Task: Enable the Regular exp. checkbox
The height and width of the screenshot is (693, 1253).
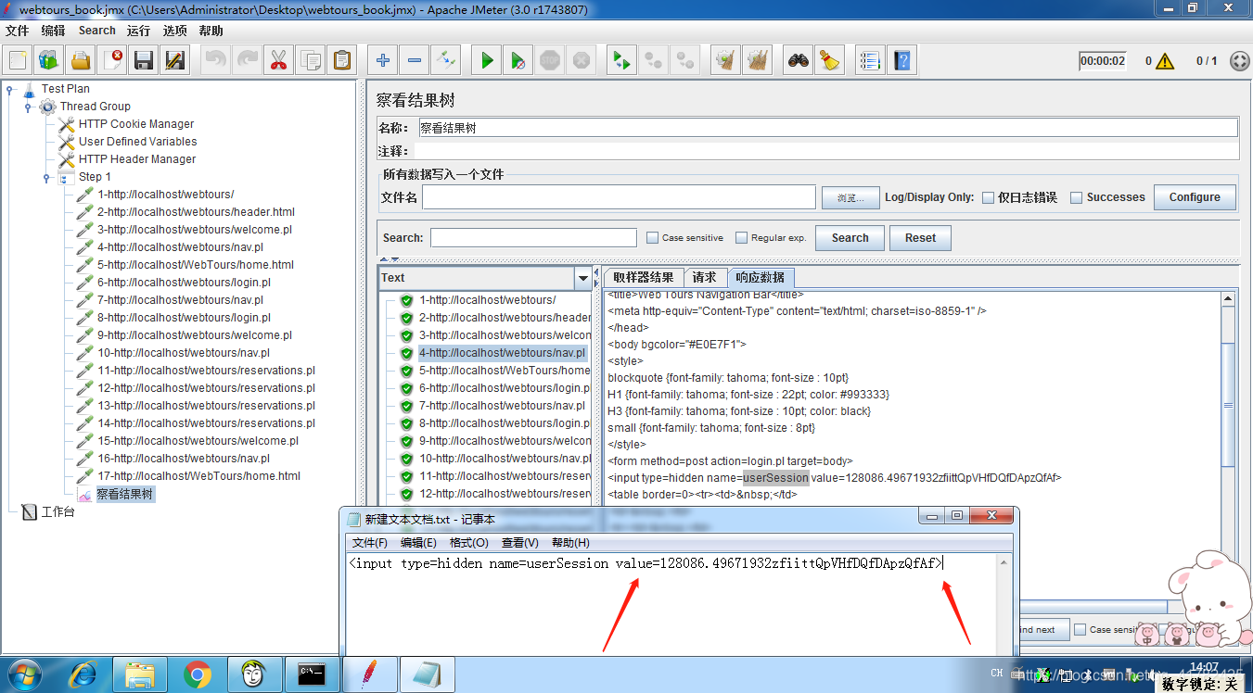Action: (x=741, y=238)
